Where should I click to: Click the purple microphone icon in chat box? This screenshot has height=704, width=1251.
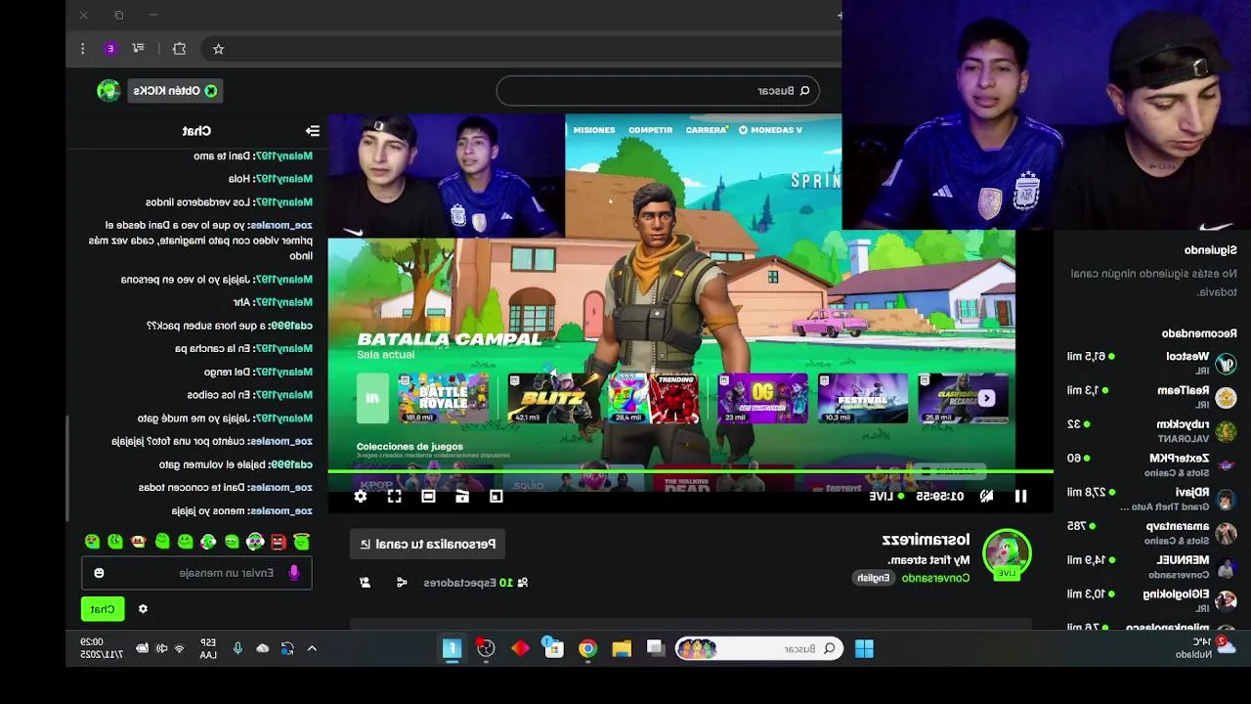point(293,573)
